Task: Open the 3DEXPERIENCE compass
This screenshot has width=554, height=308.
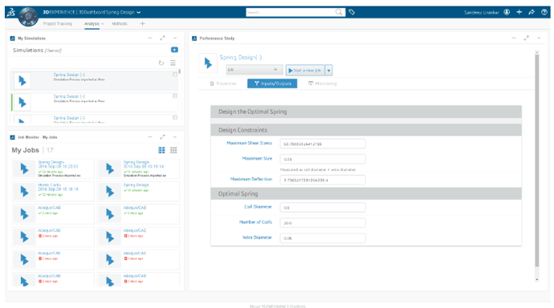Action: (x=28, y=17)
